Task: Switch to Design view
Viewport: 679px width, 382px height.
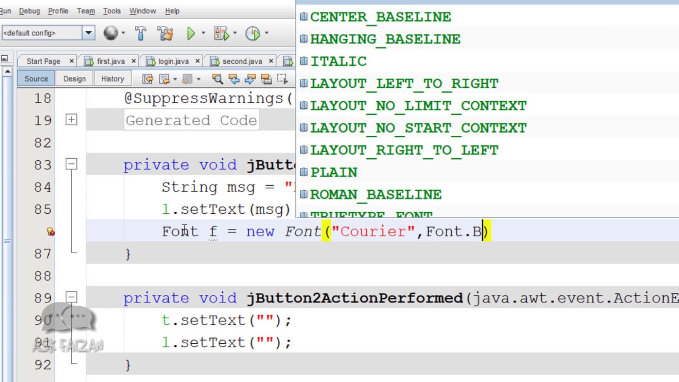Action: (x=74, y=79)
